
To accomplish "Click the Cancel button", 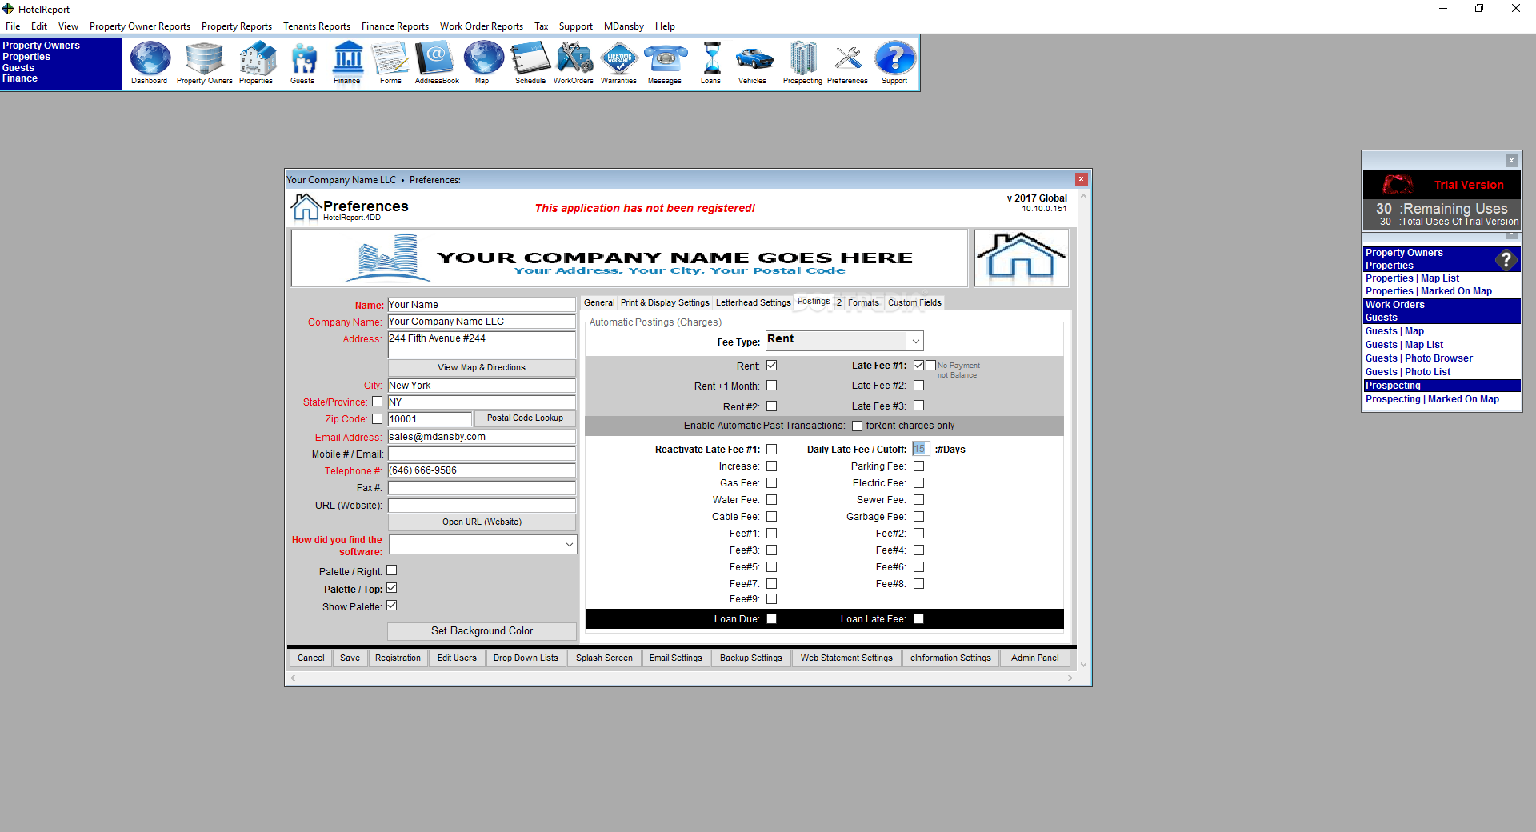I will point(311,658).
